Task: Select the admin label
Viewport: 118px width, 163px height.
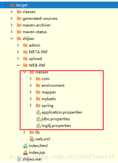Action: pos(35,45)
